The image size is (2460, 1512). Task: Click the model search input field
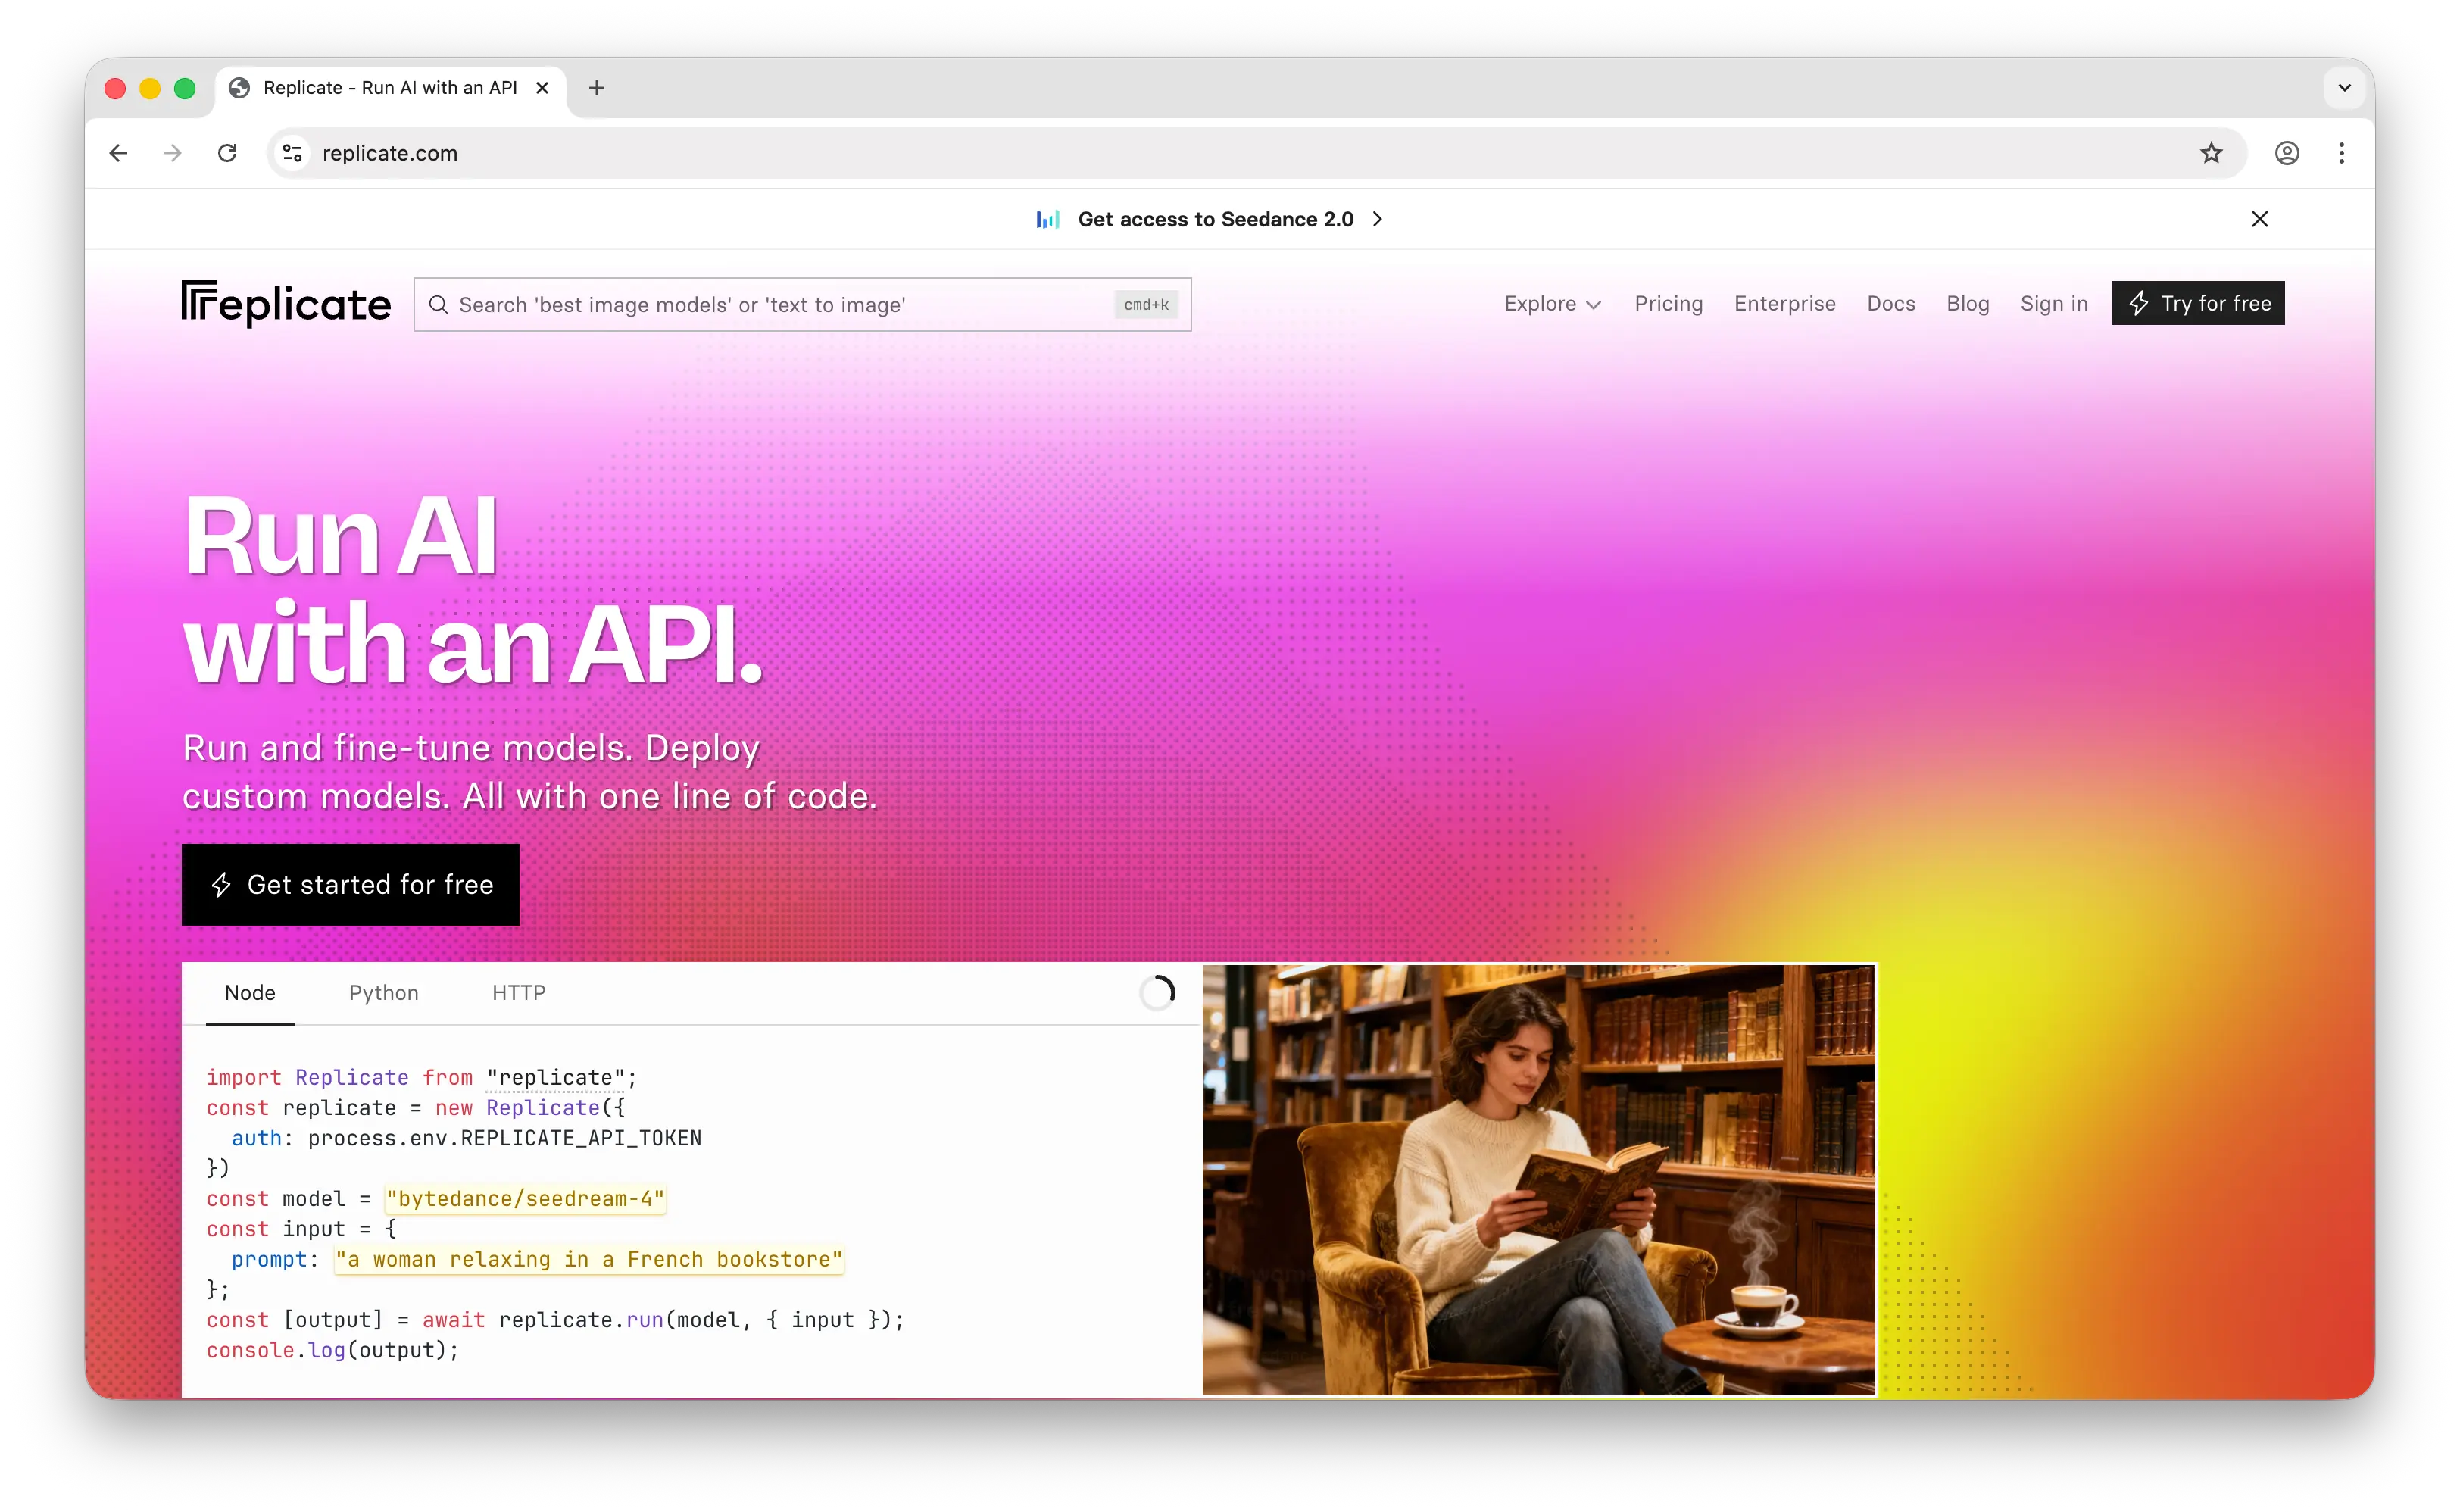click(x=779, y=305)
